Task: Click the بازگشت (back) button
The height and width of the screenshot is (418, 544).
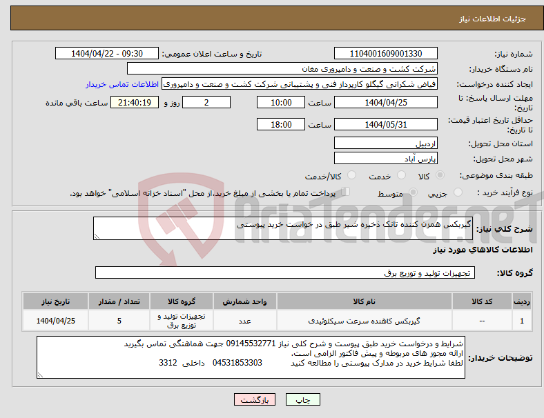Action: point(255,399)
